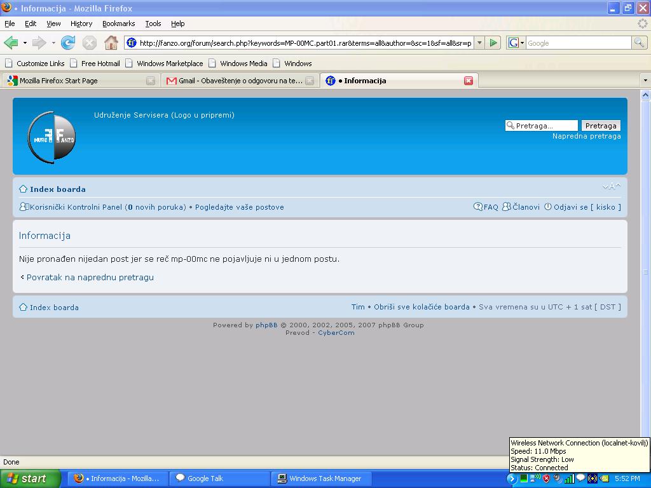The width and height of the screenshot is (651, 488).
Task: Click the Windows Start button
Action: (x=30, y=478)
